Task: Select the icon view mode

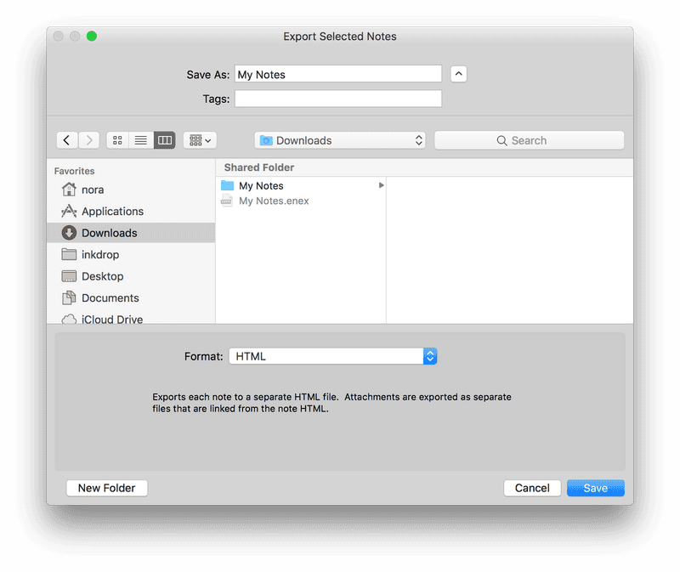Action: [116, 139]
